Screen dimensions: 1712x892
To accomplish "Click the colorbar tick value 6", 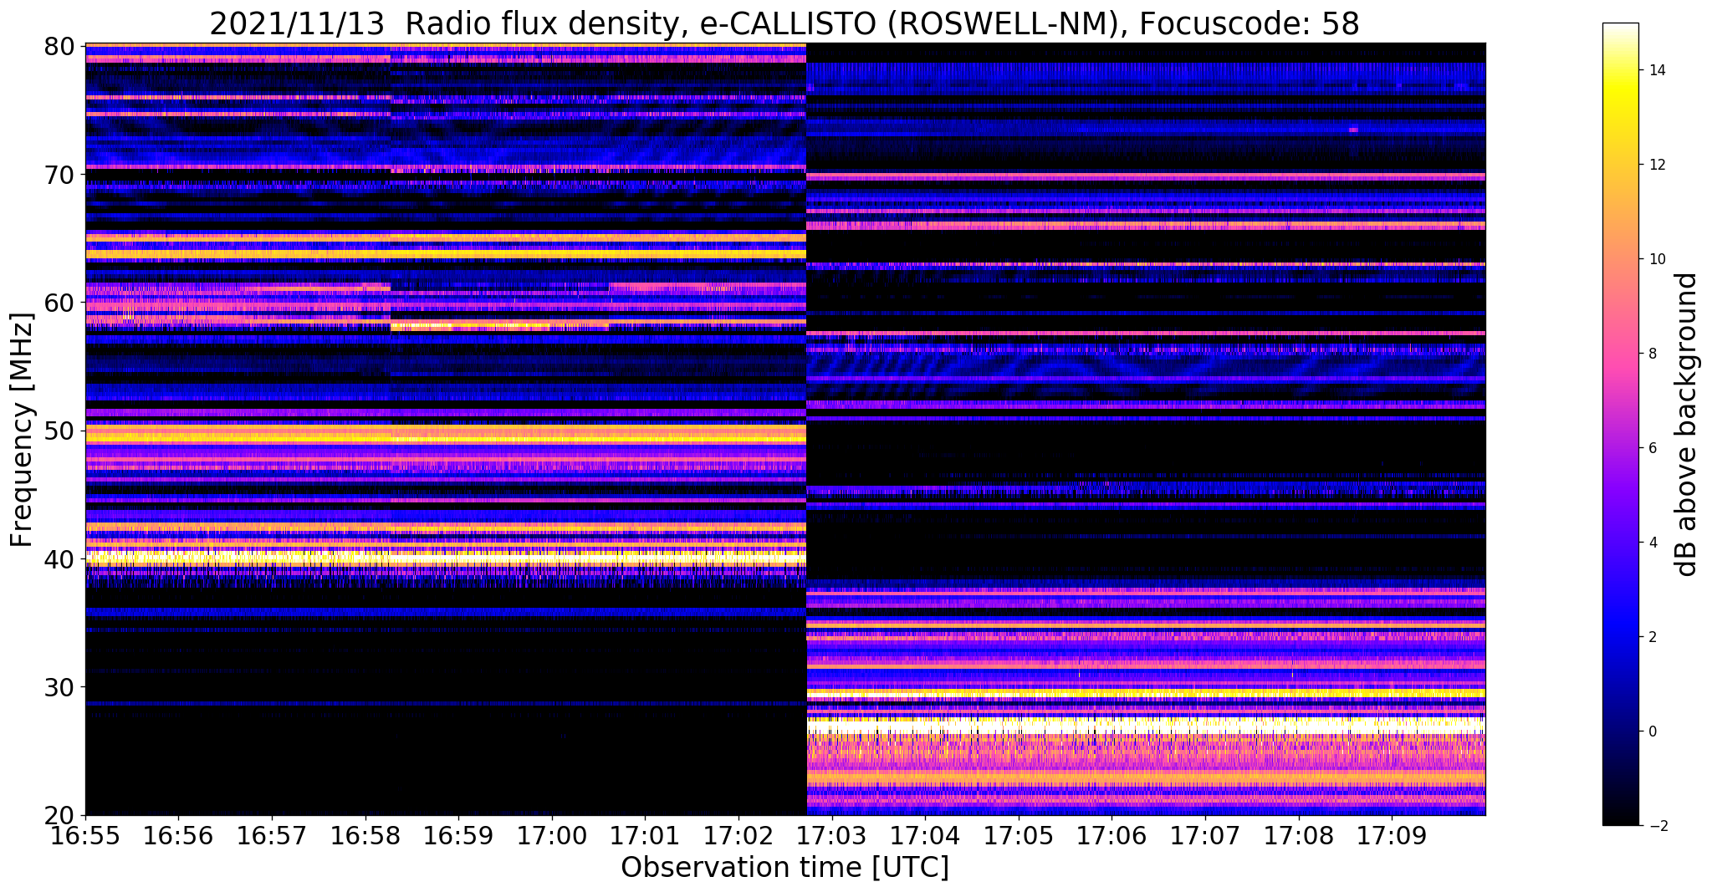I will tap(1652, 448).
